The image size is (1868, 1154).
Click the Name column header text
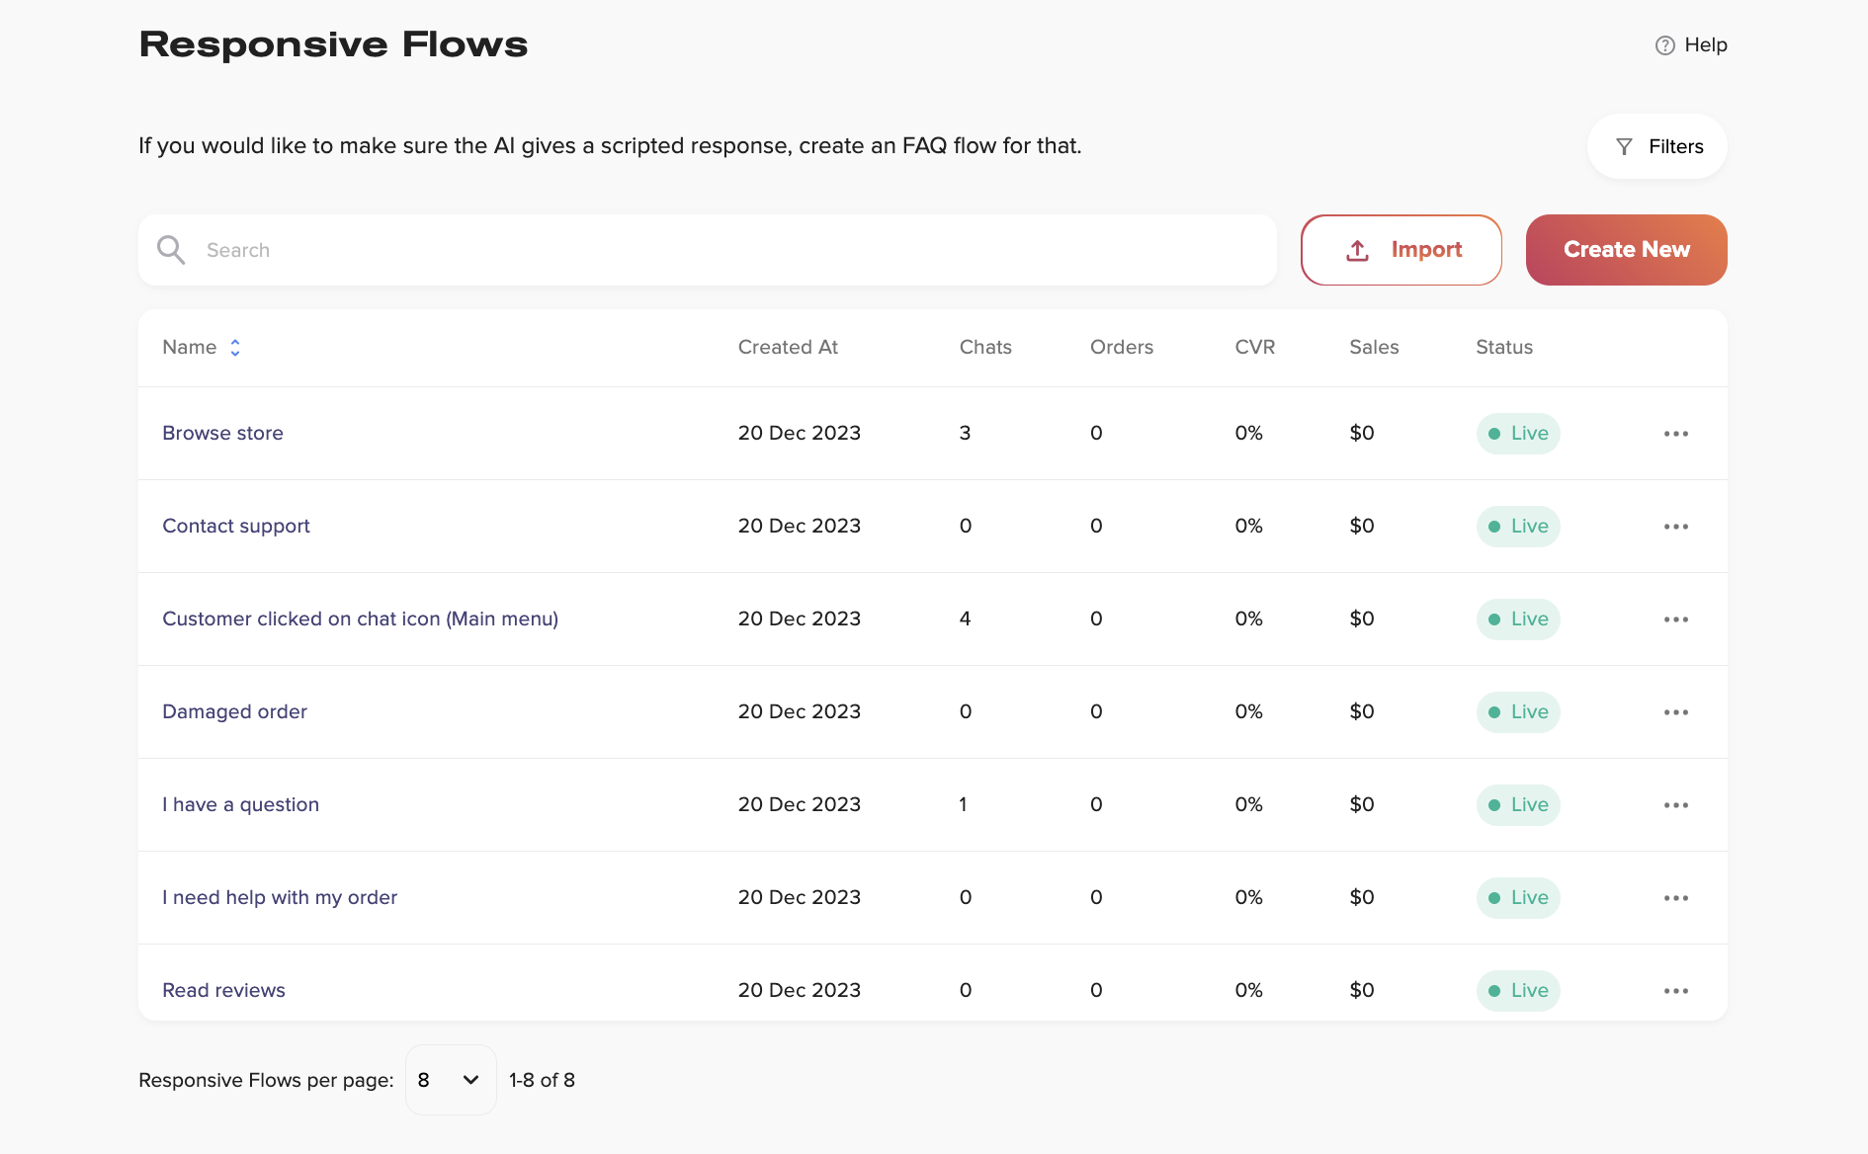(190, 347)
